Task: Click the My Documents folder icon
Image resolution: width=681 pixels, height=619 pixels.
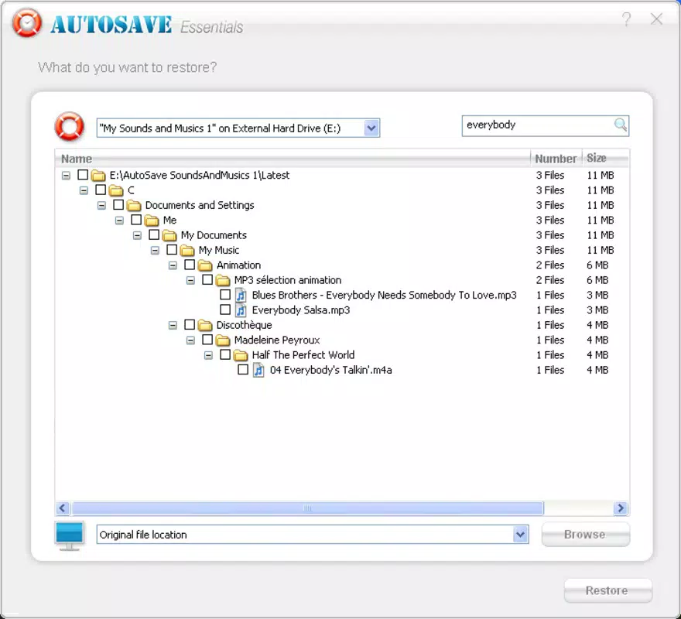Action: [x=169, y=235]
